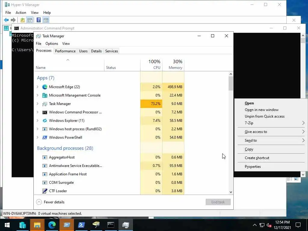Switch to the Performance tab
The width and height of the screenshot is (308, 231).
65,51
